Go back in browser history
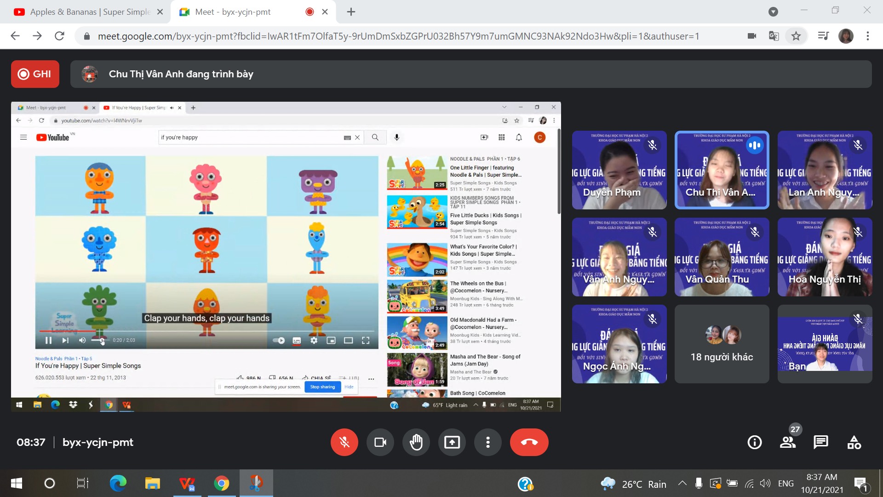883x497 pixels. (x=15, y=36)
